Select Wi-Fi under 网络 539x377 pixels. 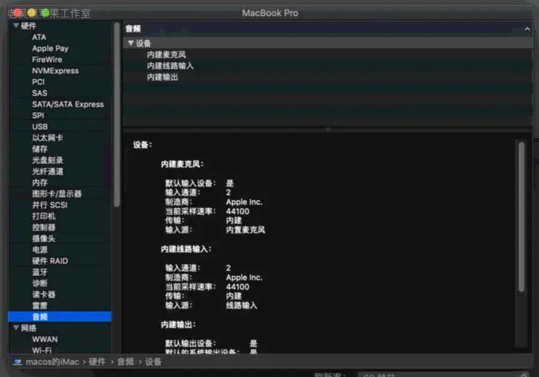(42, 350)
